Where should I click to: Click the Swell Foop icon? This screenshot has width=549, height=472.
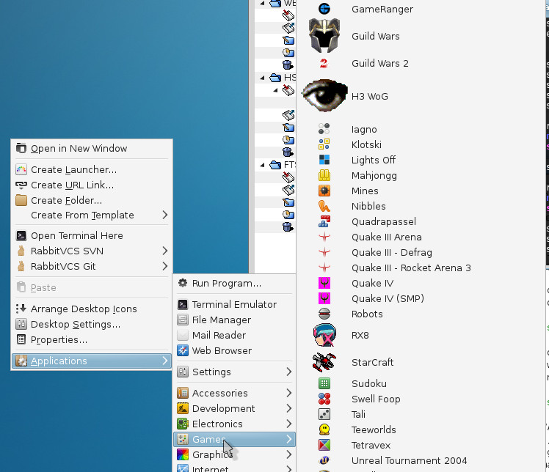tap(324, 399)
